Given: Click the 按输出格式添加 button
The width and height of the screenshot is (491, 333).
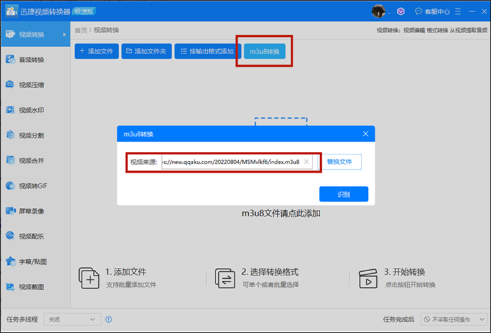Looking at the screenshot, I should click(208, 51).
